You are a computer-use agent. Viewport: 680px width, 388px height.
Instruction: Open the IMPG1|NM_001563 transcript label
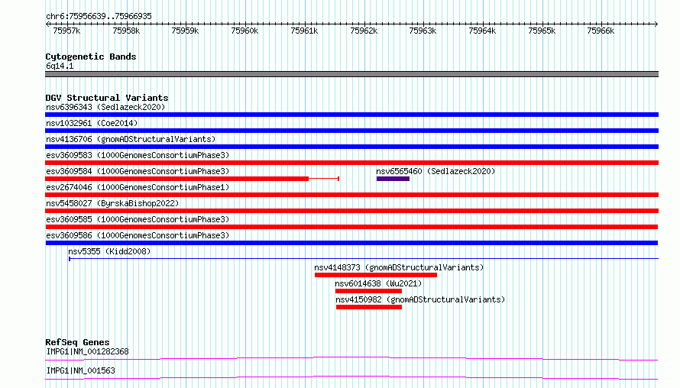[x=81, y=370]
